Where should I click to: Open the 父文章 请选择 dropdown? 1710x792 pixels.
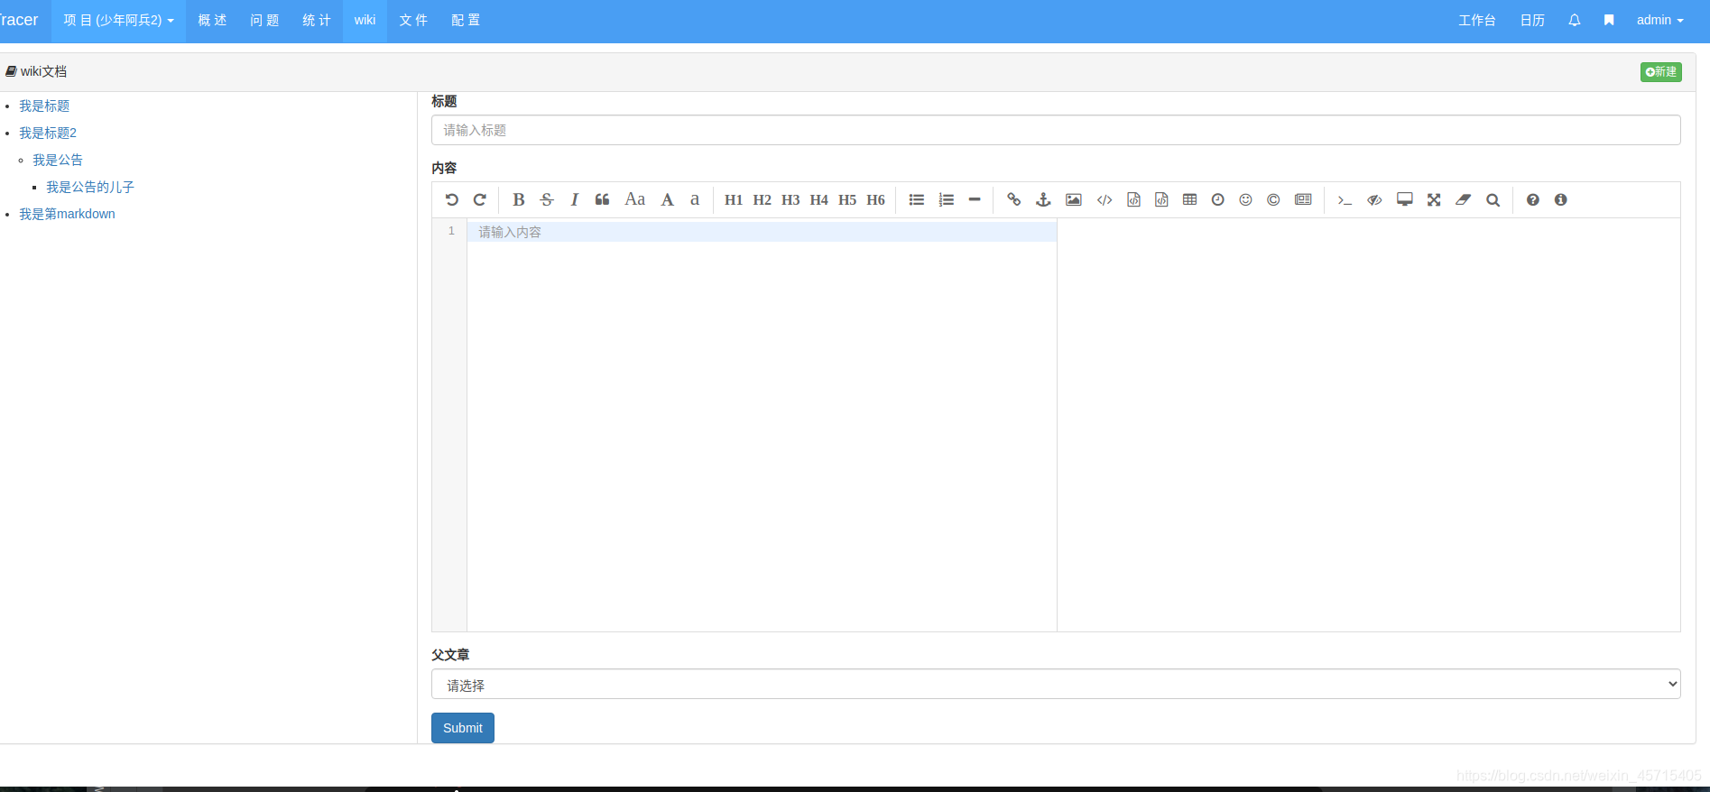[1056, 684]
